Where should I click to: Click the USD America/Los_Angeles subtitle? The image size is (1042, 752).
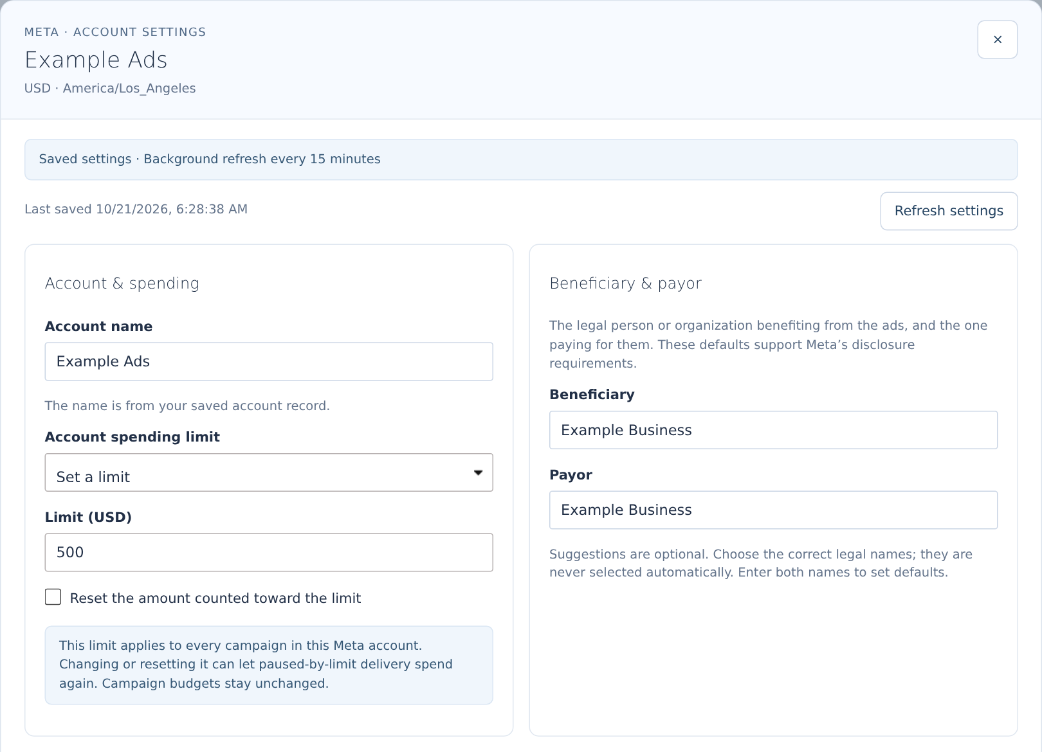(x=110, y=89)
